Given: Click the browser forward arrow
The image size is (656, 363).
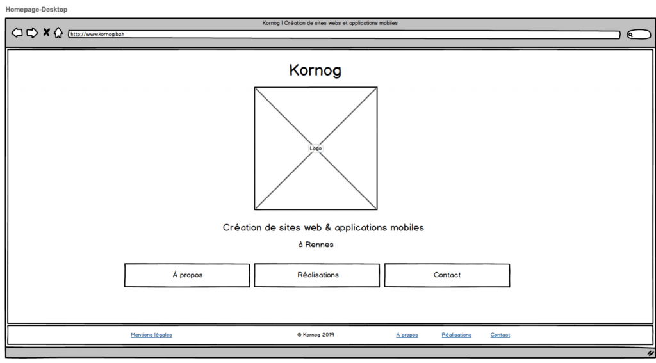Looking at the screenshot, I should click(x=32, y=33).
